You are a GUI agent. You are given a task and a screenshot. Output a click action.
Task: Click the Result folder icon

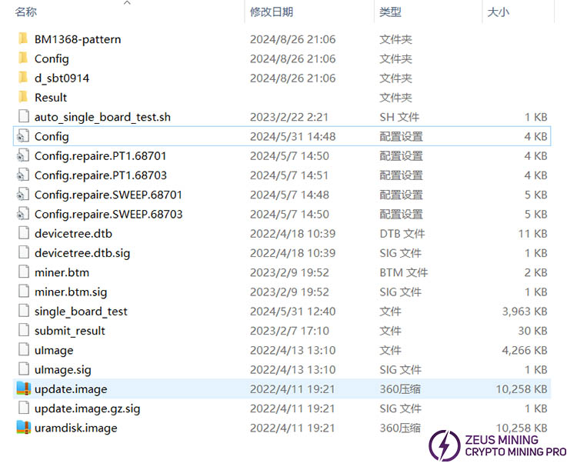pyautogui.click(x=22, y=98)
